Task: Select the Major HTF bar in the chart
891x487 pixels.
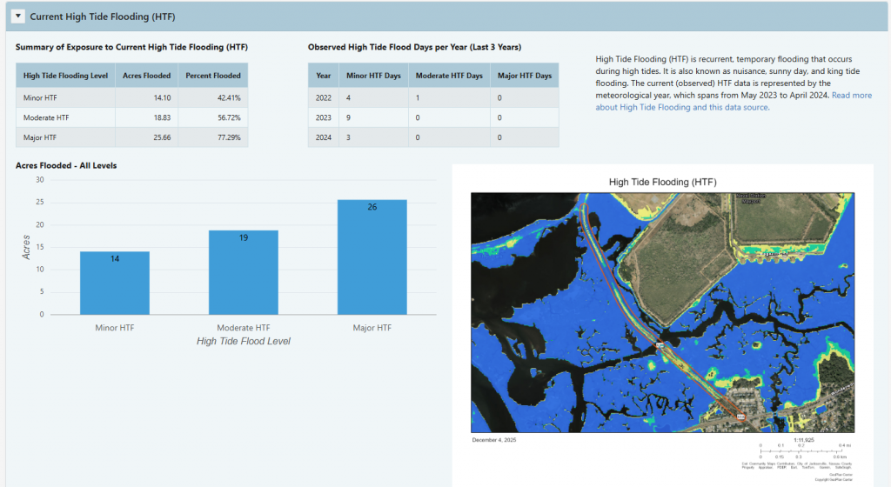Action: [372, 257]
